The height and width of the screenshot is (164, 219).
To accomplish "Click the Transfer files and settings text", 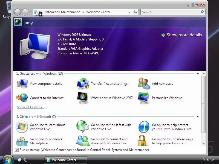I will (109, 84).
